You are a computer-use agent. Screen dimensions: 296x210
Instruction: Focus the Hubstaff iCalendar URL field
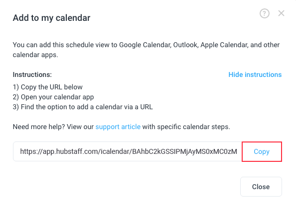(x=128, y=151)
